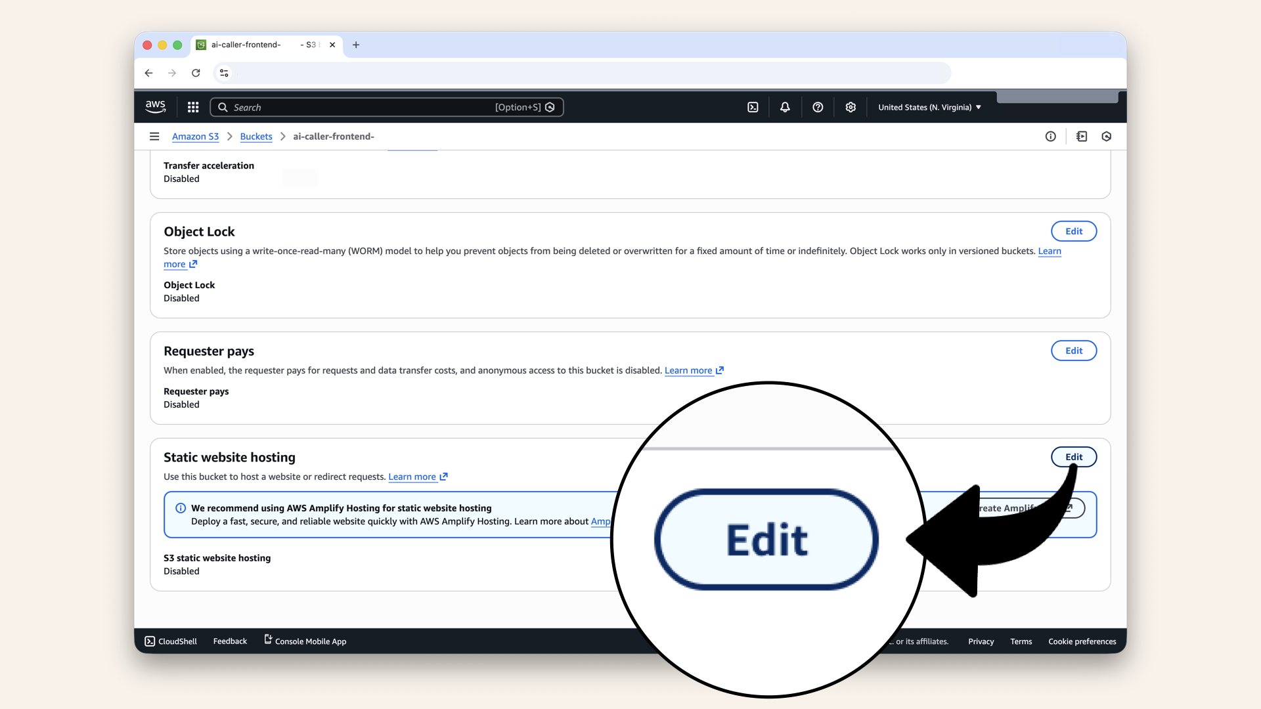The image size is (1261, 709).
Task: Open the notifications bell
Action: (784, 106)
